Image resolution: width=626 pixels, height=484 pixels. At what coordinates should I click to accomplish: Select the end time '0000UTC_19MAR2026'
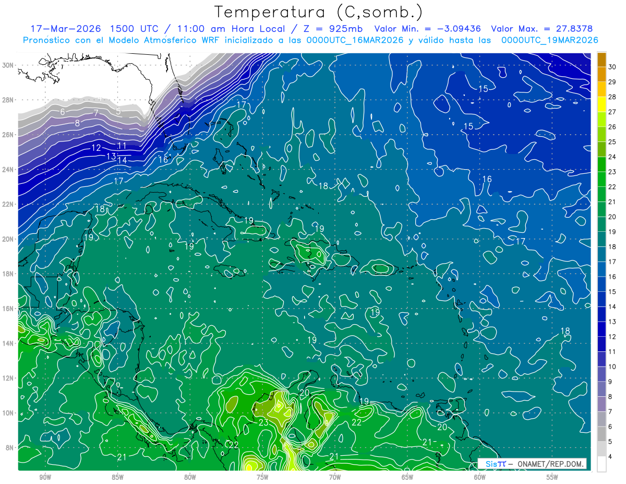tap(549, 40)
